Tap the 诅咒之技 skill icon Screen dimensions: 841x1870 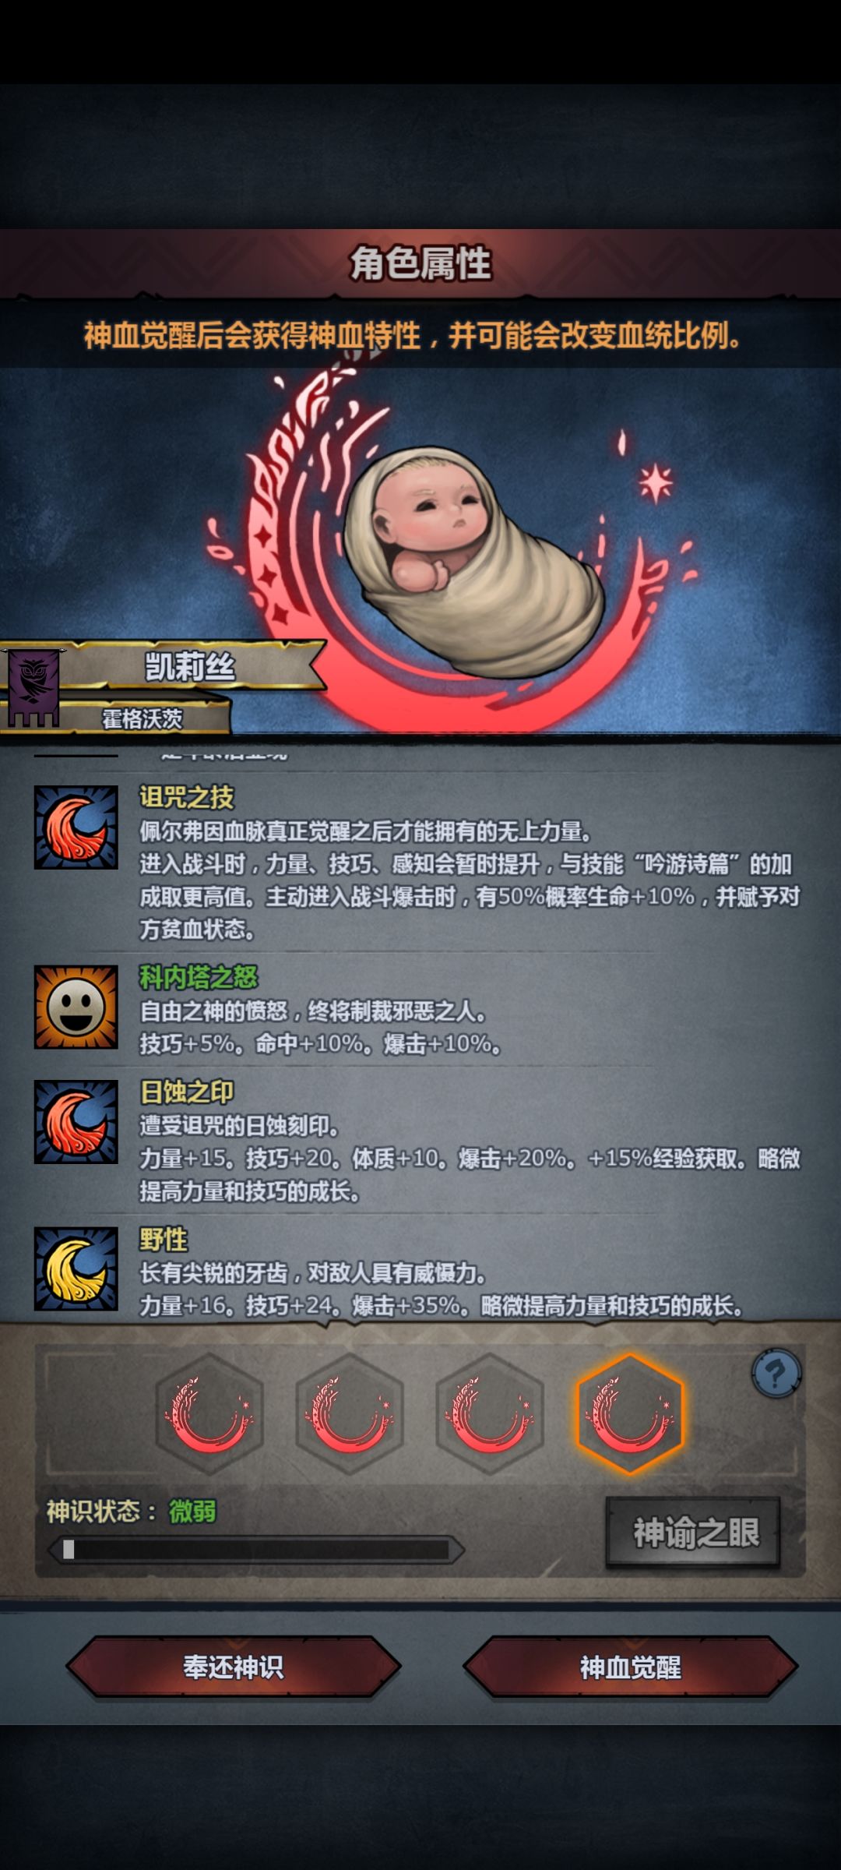point(76,827)
